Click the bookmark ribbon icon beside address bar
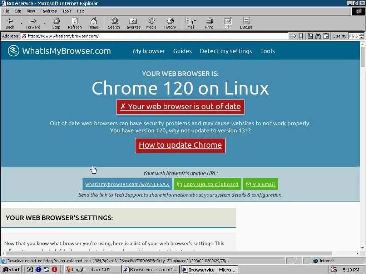This screenshot has width=366, height=274. click(x=301, y=36)
